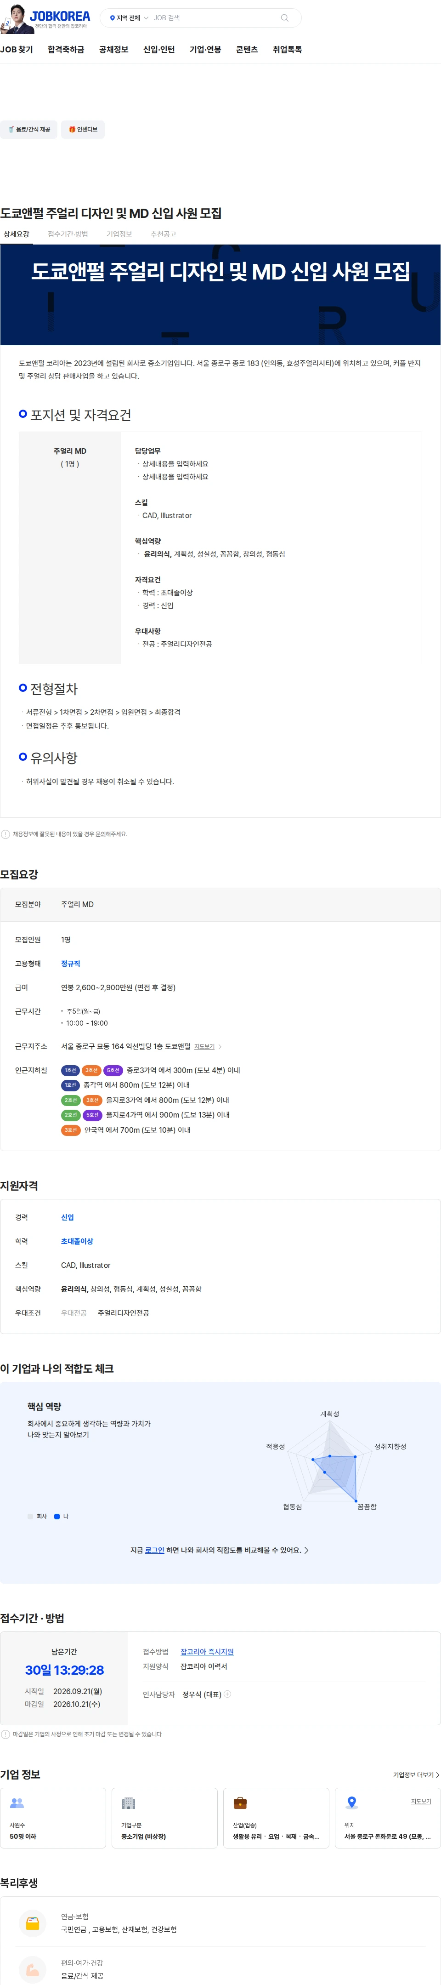Expand contact info plus icon beside 정우식 (대표)
The height and width of the screenshot is (1985, 441).
[228, 1694]
